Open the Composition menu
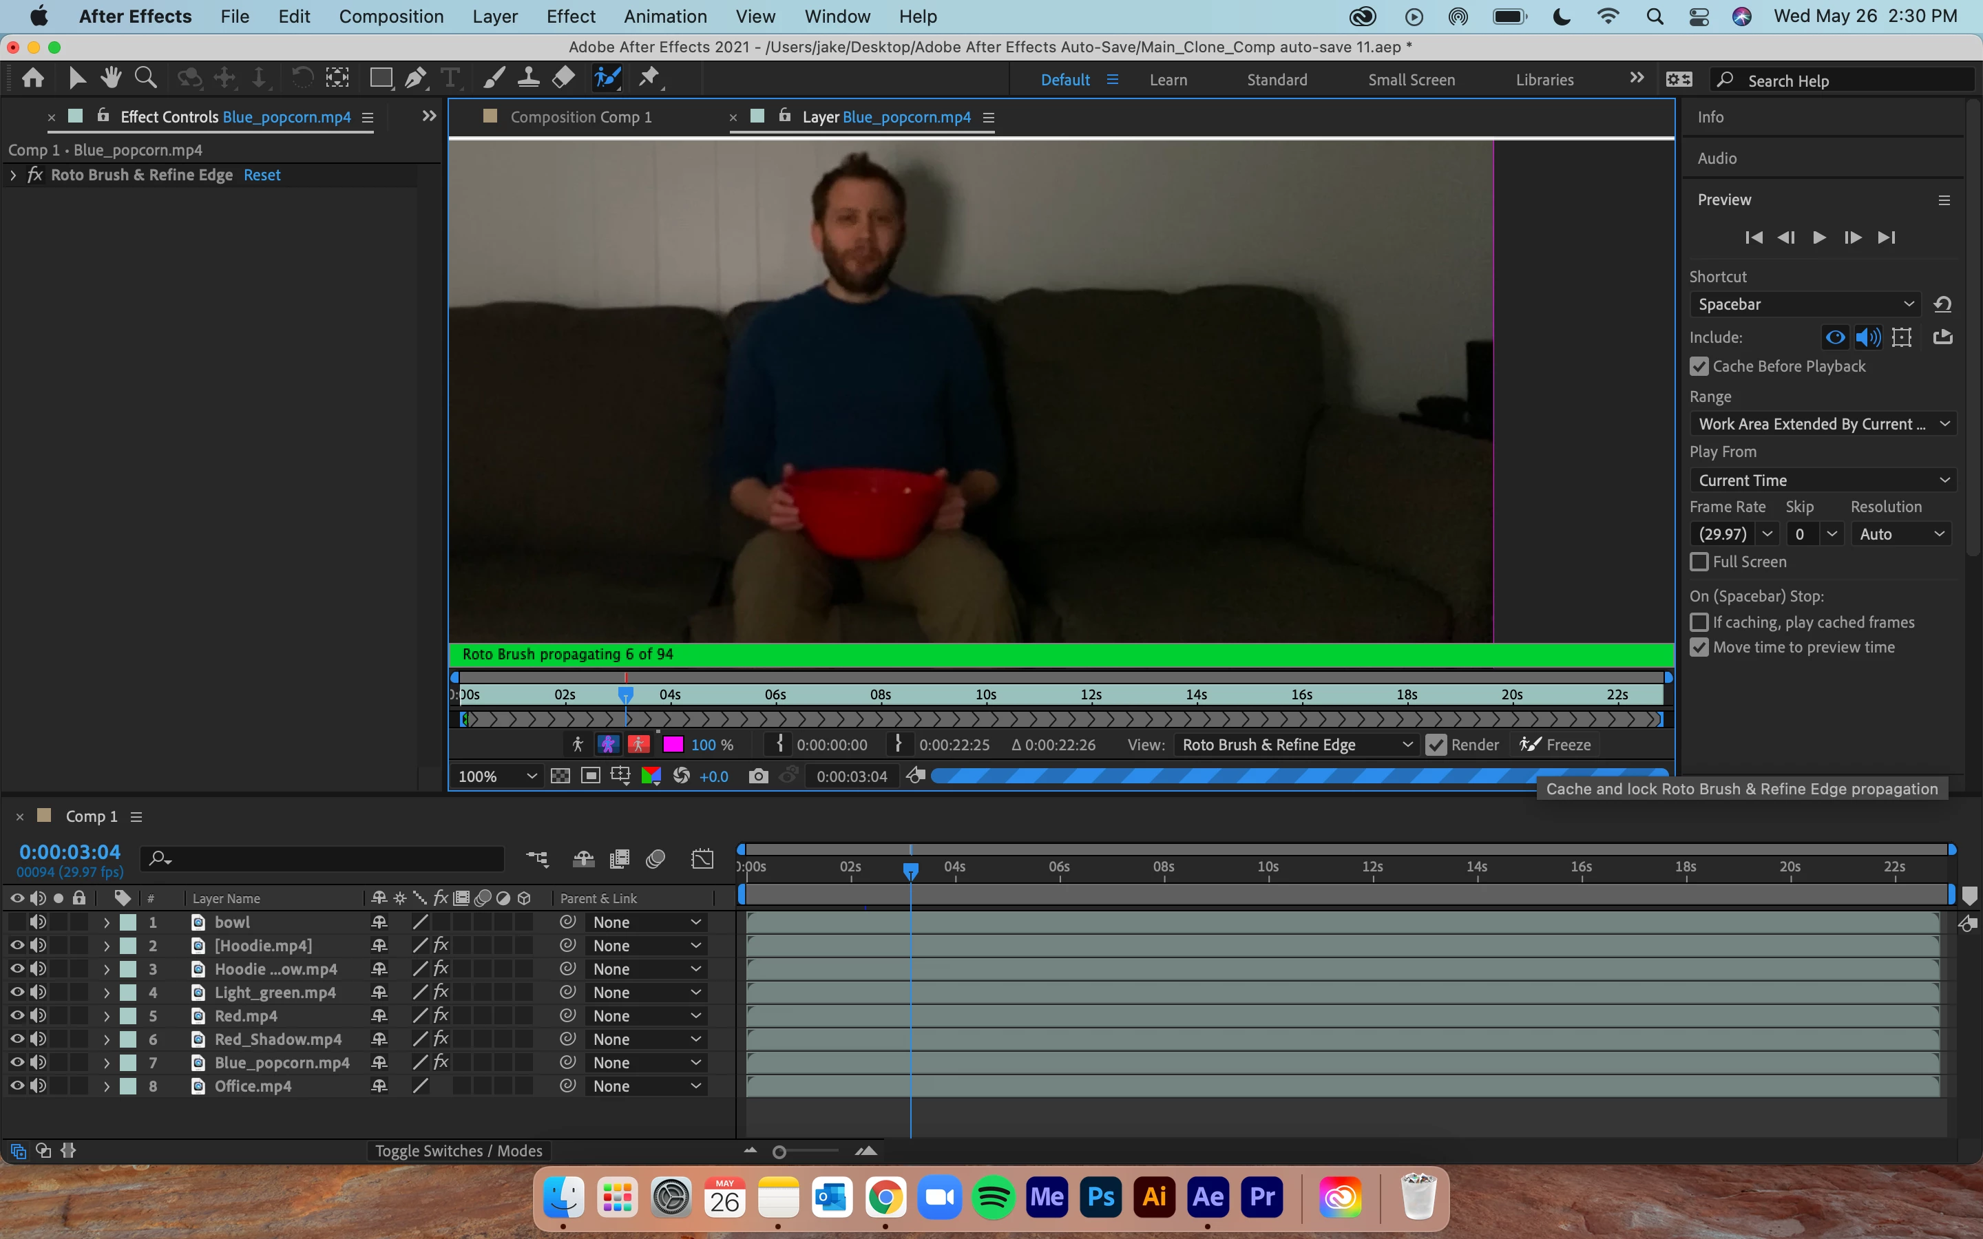Viewport: 1983px width, 1239px height. click(x=391, y=17)
